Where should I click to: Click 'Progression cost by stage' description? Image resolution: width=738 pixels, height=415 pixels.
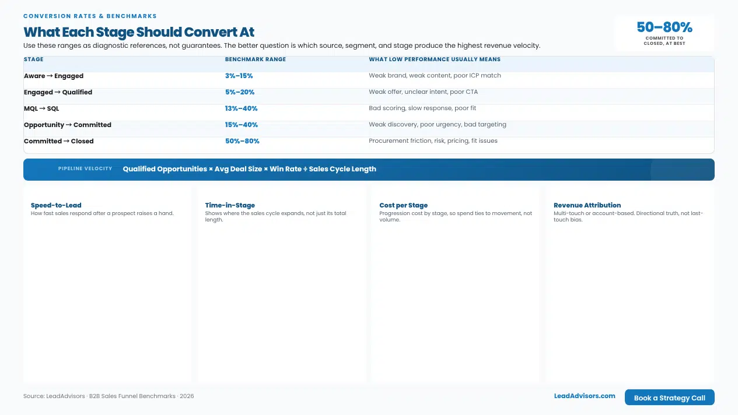point(456,216)
